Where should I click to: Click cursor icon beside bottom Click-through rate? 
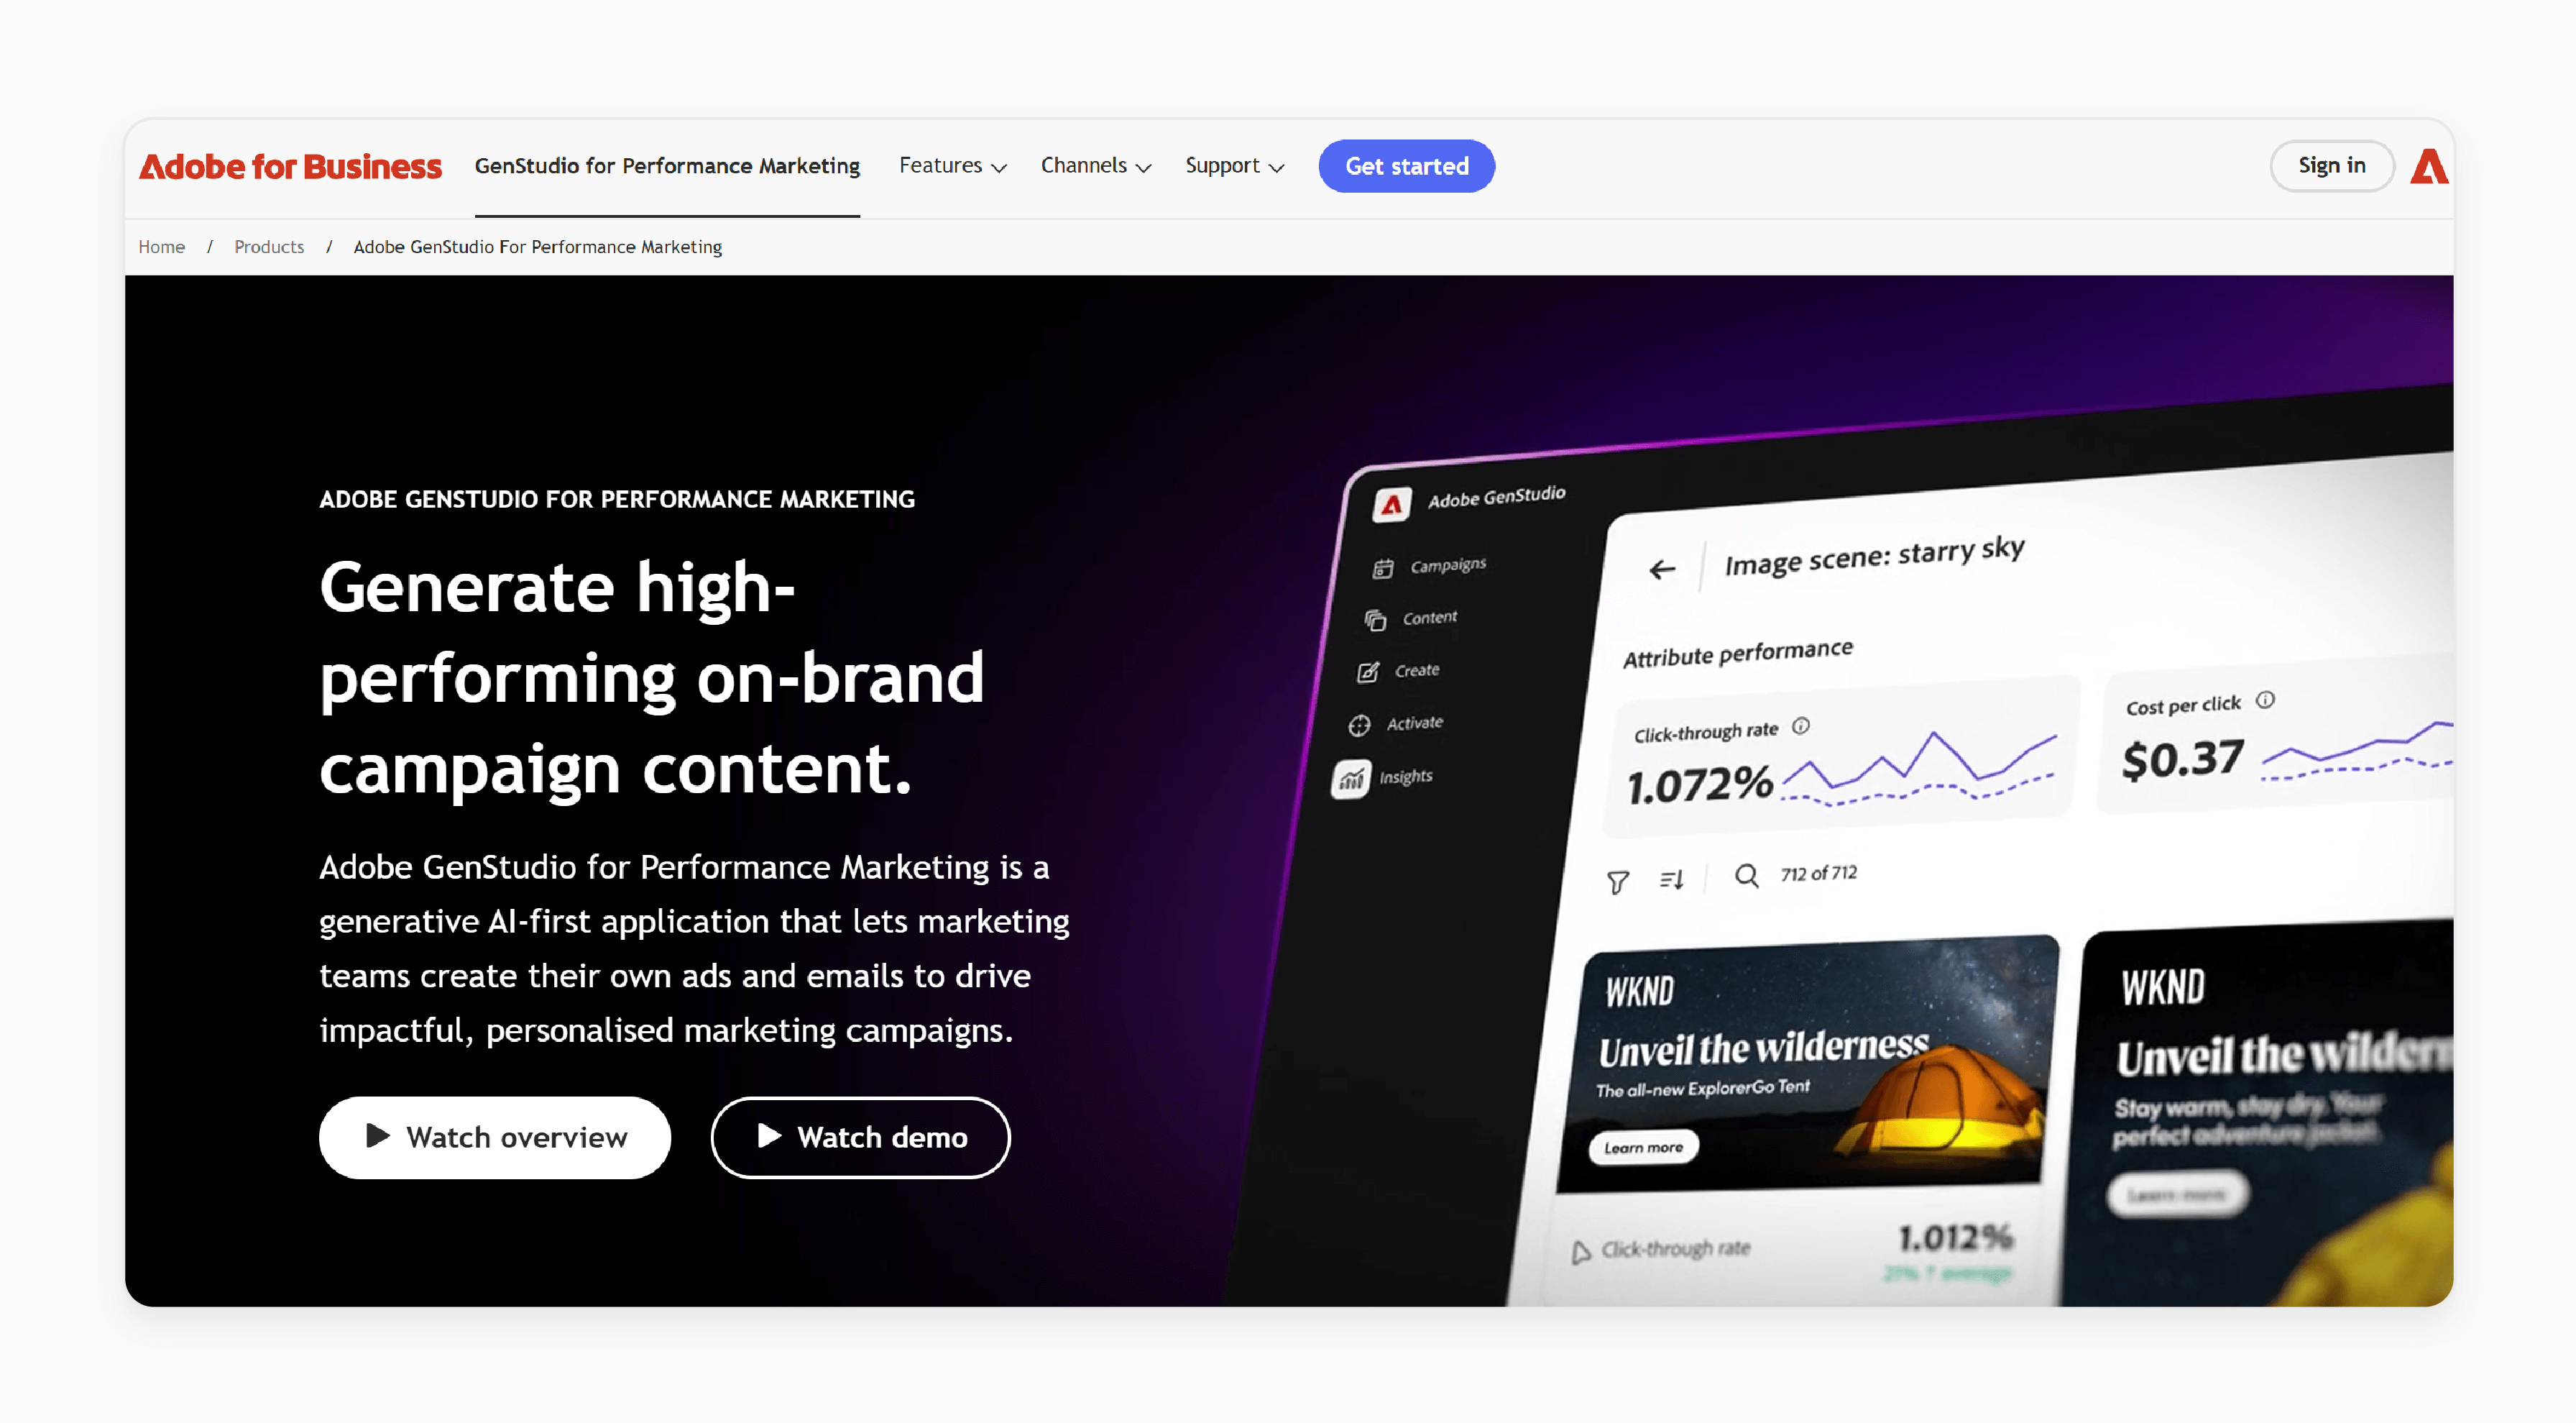click(1580, 1252)
